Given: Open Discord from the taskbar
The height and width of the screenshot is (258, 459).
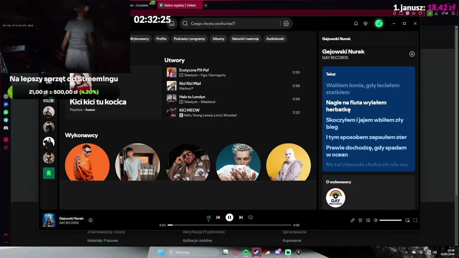Looking at the screenshot, I should pos(277,252).
